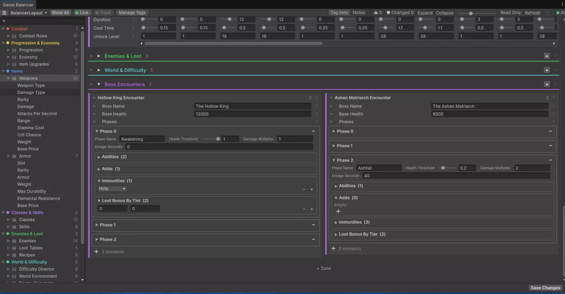The image size is (565, 294).
Task: Add a new Immunities entry in Phase 0
Action: pos(312,189)
